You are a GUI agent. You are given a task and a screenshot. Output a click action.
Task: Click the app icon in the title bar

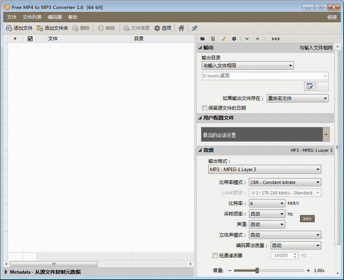(x=7, y=7)
